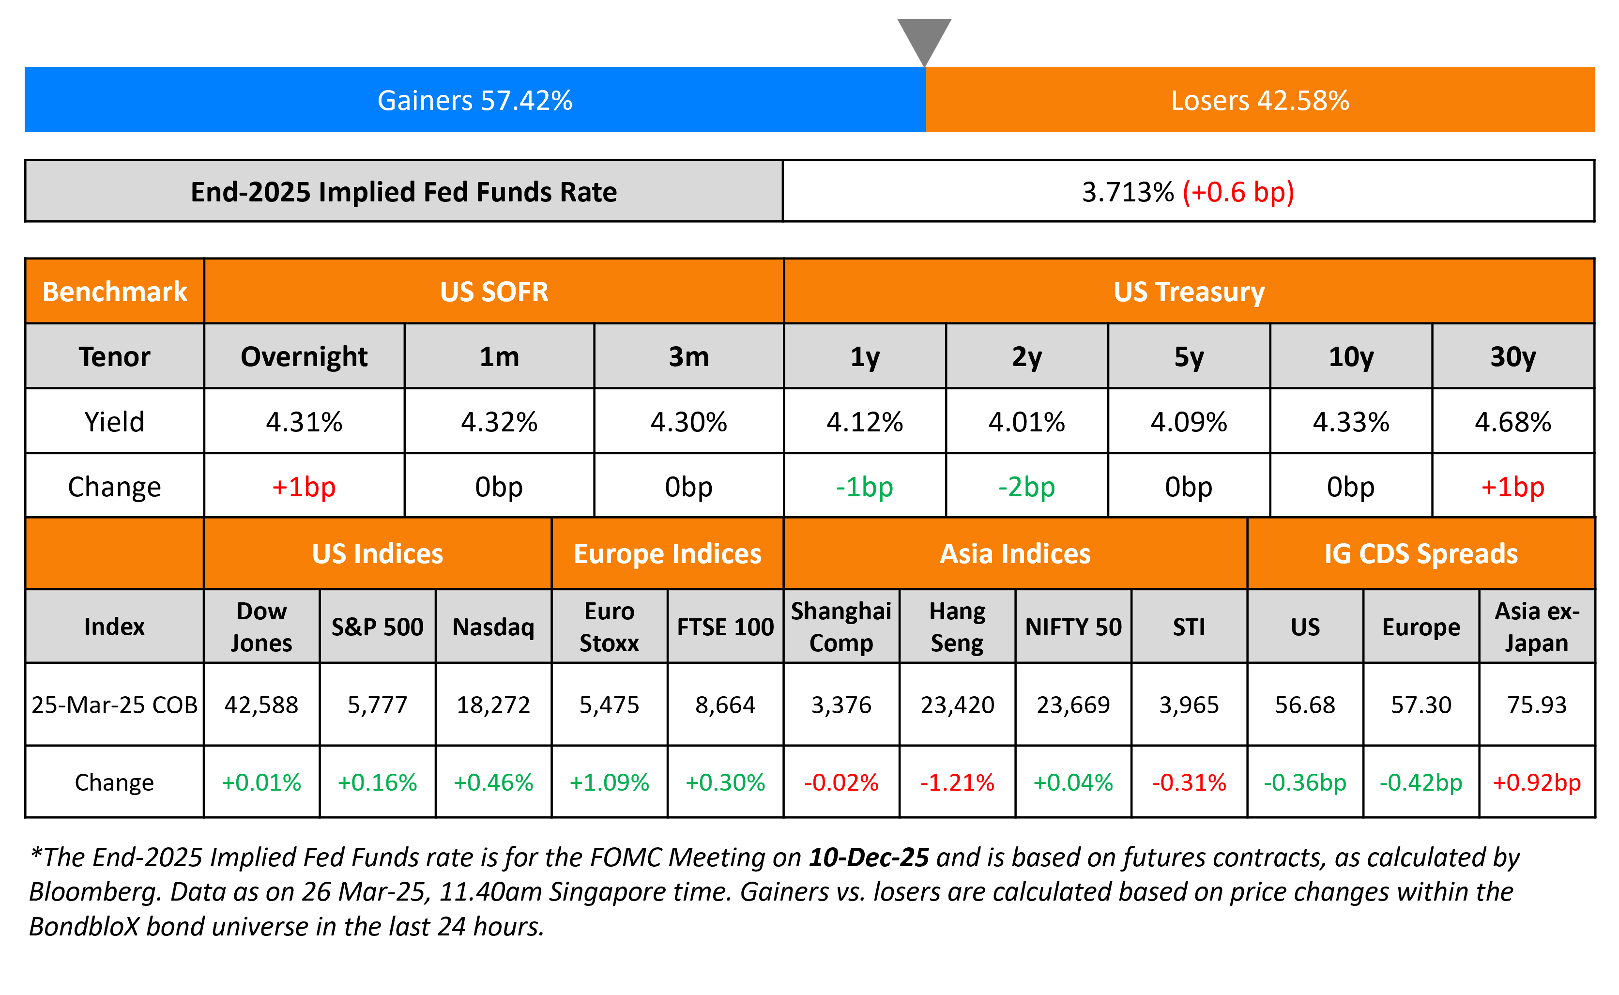The image size is (1619, 995).
Task: Select the US Treasury header cell
Action: click(1189, 291)
